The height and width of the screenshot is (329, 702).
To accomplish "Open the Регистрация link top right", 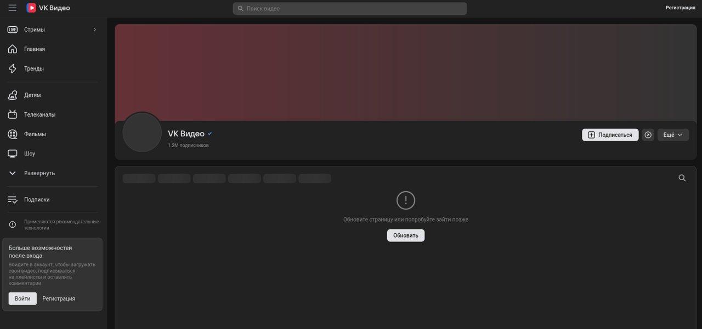I will tap(680, 7).
